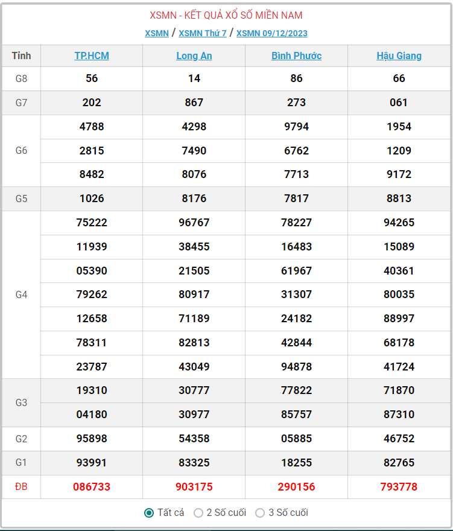Screen dimensions: 453x531
Task: Open the 'XSMN 09/12/2023' date link
Action: (272, 33)
